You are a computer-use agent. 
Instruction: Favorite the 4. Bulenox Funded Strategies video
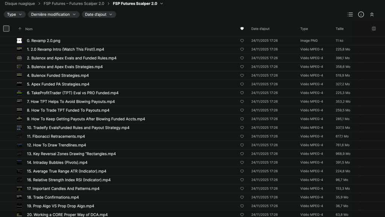(x=242, y=75)
